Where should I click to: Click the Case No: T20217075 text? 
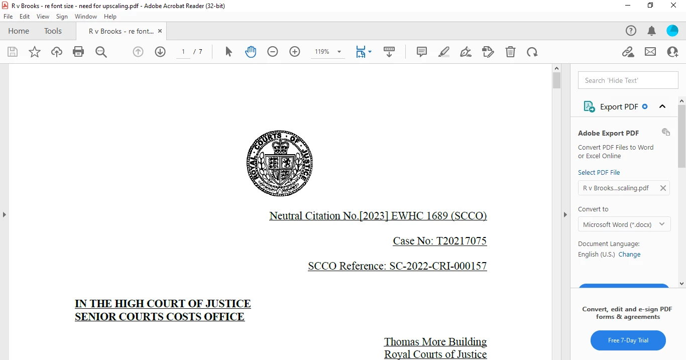tap(440, 241)
